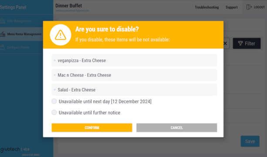The width and height of the screenshot is (267, 157).
Task: Click the veganpizza - Extra Cheese list row
Action: click(x=134, y=60)
